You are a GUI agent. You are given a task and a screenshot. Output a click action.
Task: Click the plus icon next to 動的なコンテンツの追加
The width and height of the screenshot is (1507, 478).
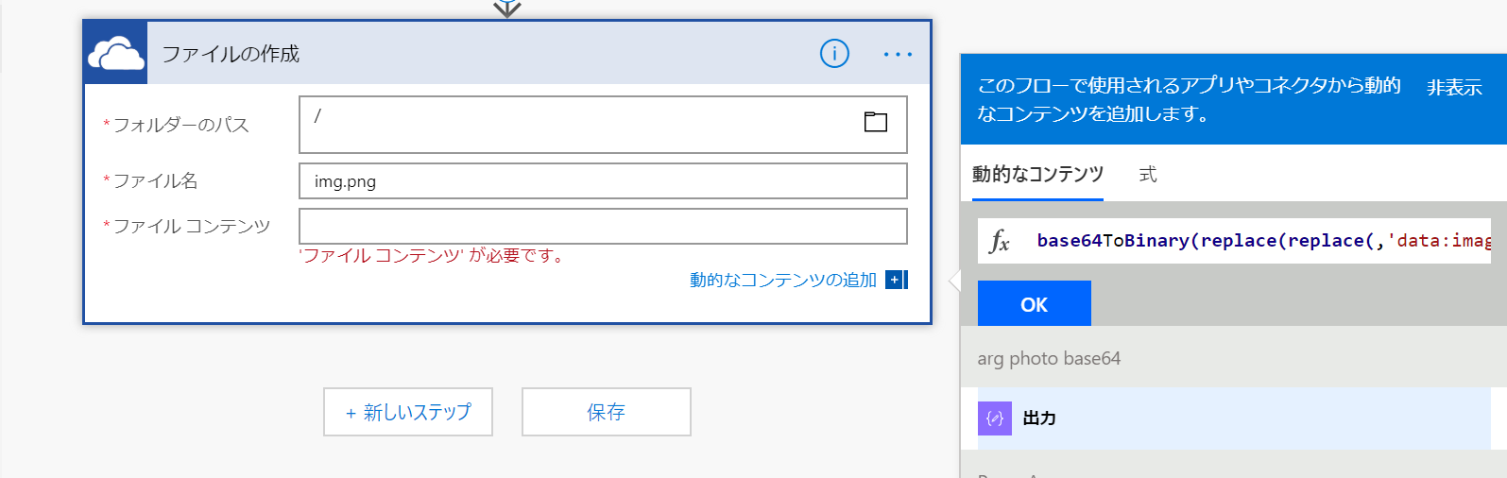(896, 280)
